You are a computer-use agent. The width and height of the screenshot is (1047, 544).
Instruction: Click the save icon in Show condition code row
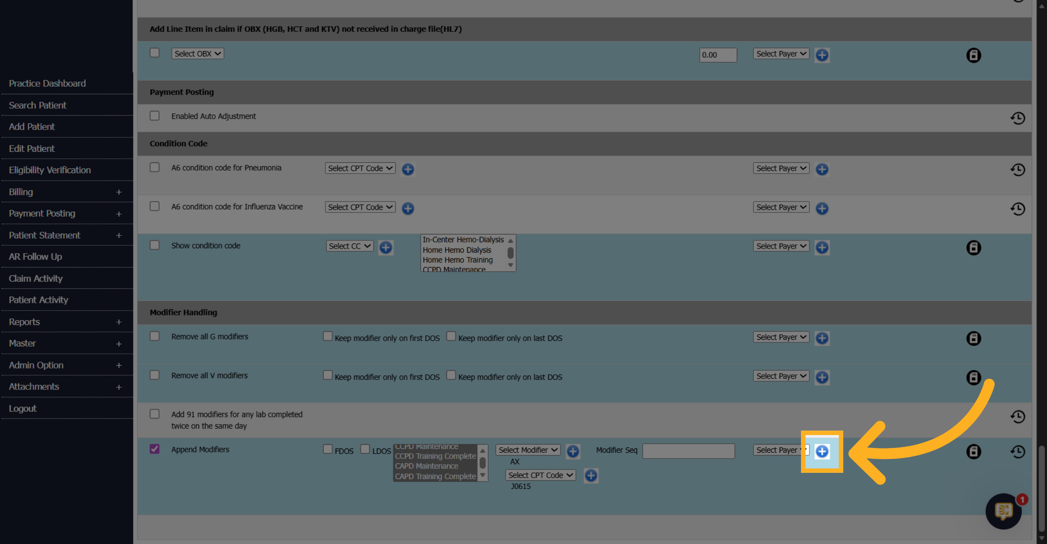click(x=973, y=248)
